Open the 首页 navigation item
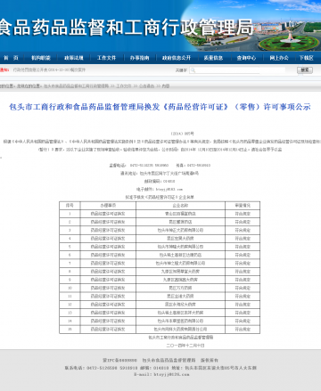 11,58
